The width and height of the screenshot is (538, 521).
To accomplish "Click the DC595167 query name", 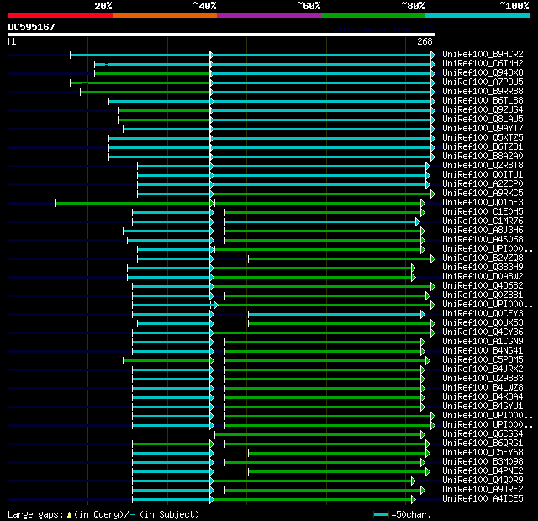I will [x=31, y=27].
